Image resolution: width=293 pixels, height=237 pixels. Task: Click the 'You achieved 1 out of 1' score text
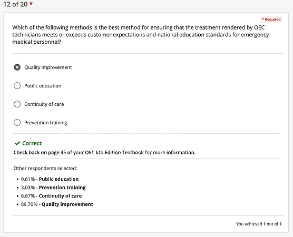tap(259, 224)
